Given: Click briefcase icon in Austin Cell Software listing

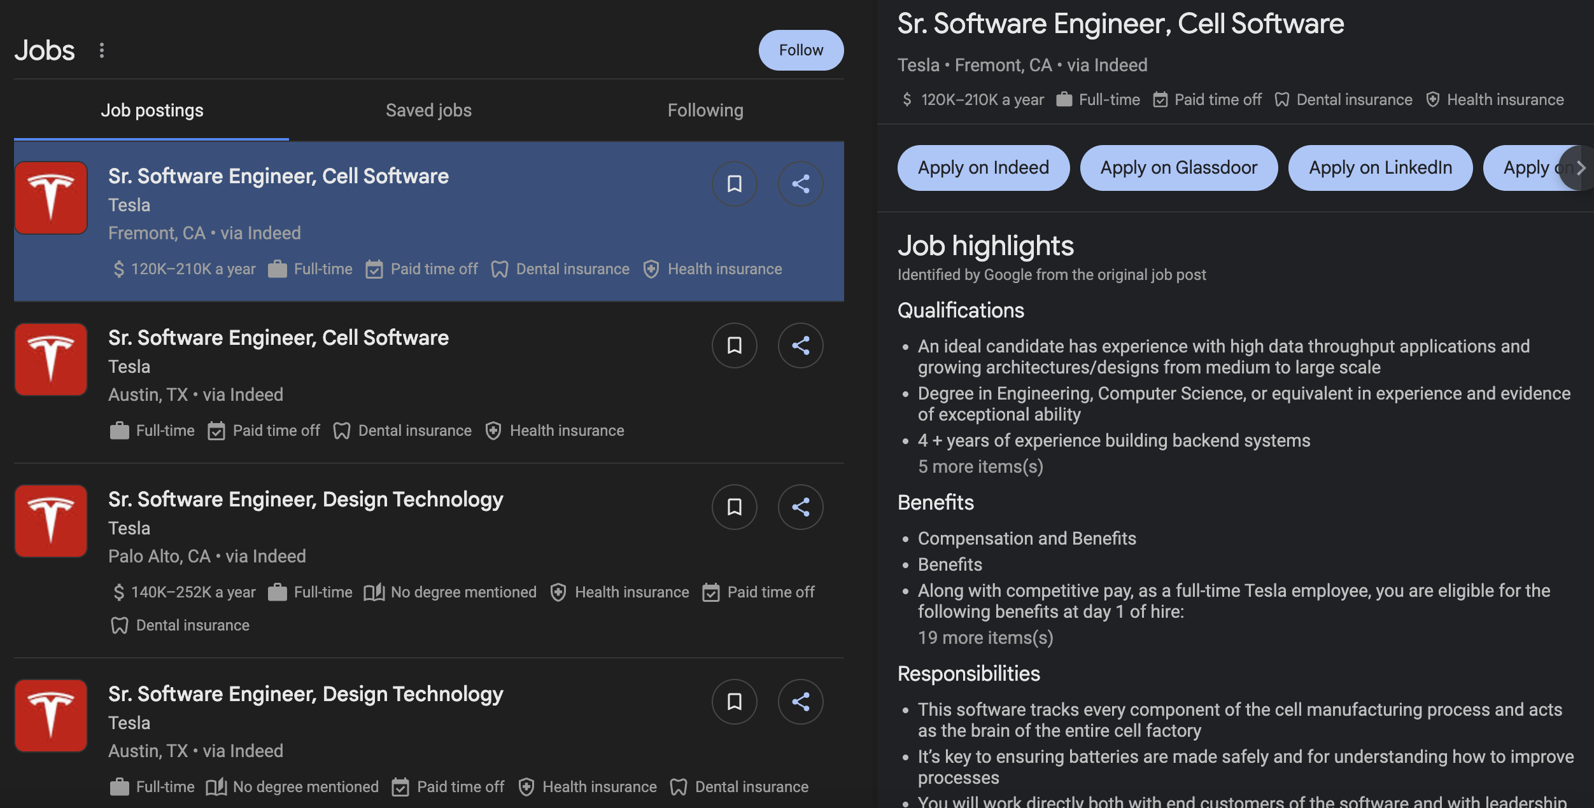Looking at the screenshot, I should point(120,431).
